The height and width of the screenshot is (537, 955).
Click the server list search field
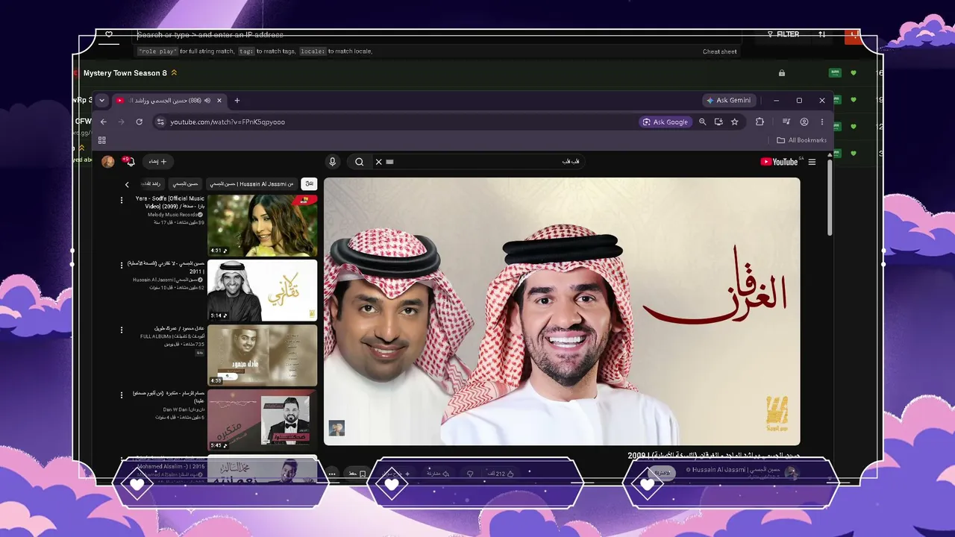[x=436, y=34]
